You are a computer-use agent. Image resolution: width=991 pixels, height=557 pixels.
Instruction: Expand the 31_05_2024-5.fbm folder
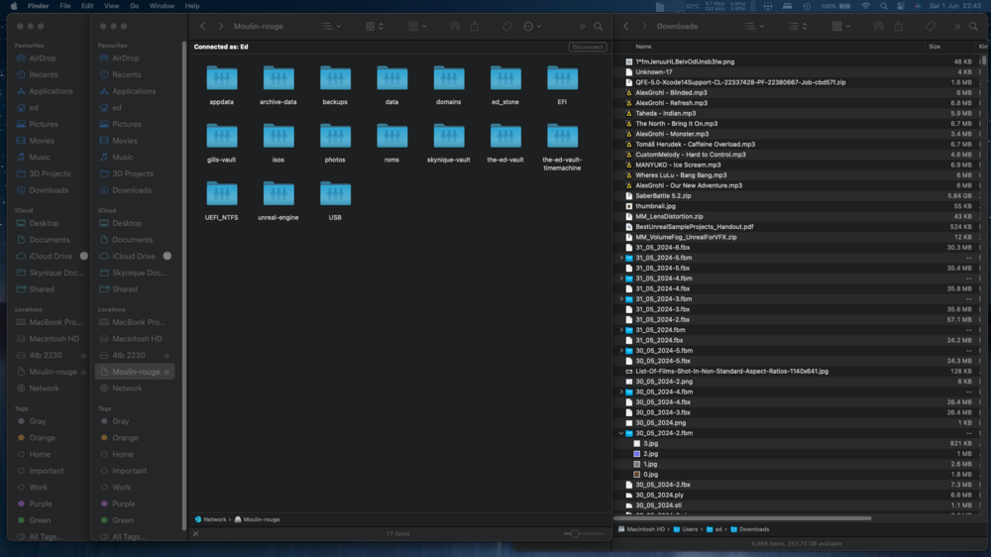621,258
